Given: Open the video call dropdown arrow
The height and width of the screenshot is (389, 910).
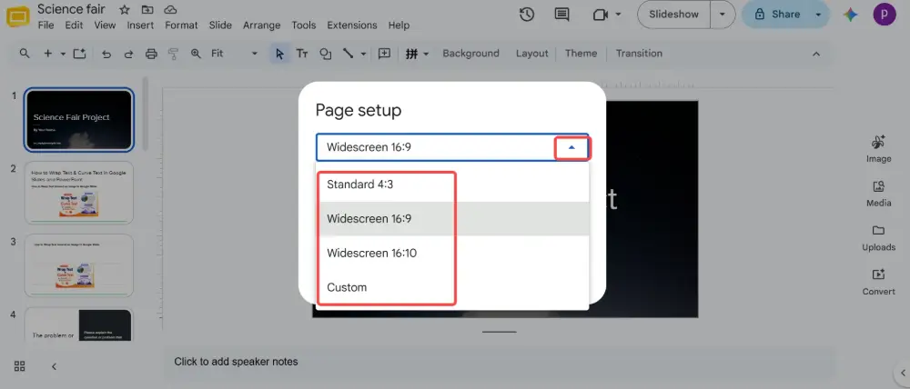Looking at the screenshot, I should tap(618, 15).
